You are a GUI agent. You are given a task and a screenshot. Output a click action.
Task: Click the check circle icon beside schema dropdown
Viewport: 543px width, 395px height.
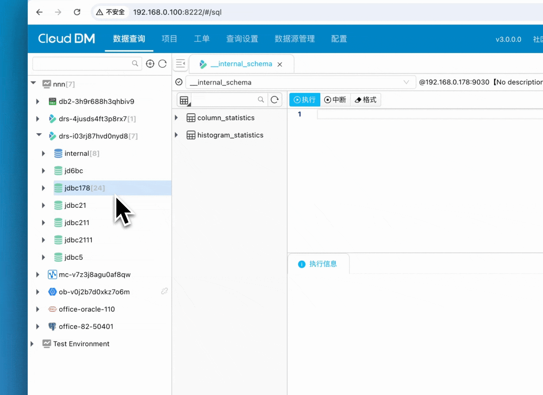[x=179, y=82]
